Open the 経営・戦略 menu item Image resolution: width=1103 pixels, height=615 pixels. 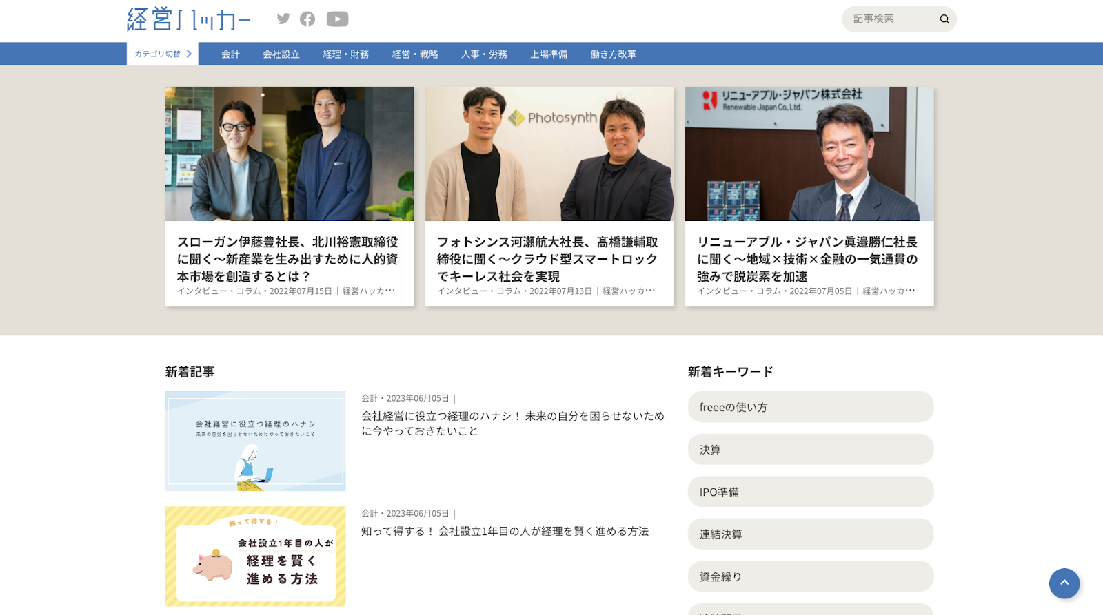[415, 54]
